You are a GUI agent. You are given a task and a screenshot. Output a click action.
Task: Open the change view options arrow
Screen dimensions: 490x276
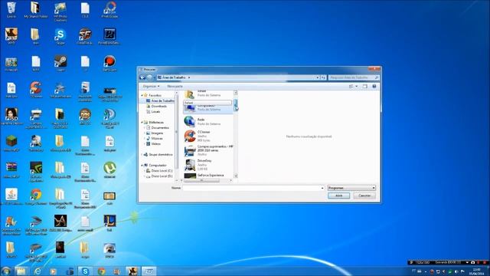click(357, 87)
